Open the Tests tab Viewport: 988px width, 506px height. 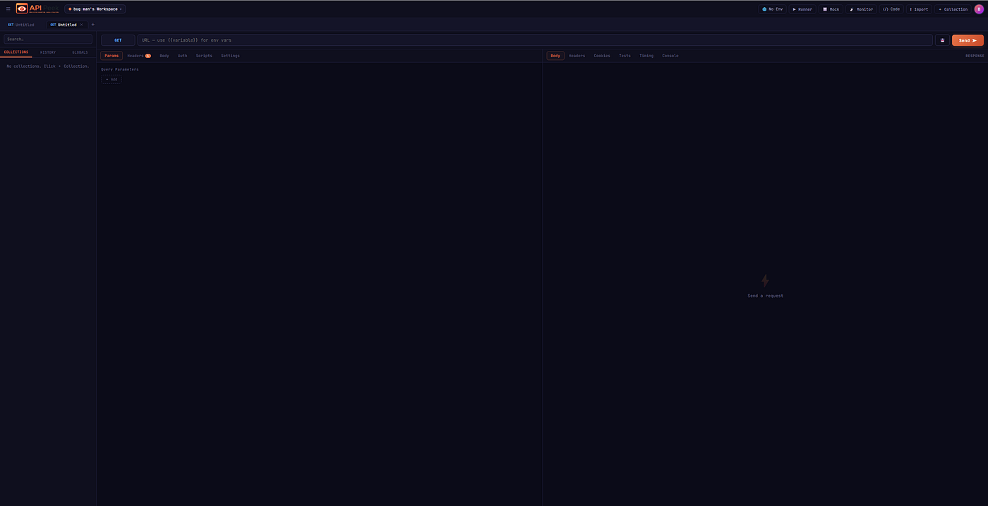pyautogui.click(x=625, y=56)
